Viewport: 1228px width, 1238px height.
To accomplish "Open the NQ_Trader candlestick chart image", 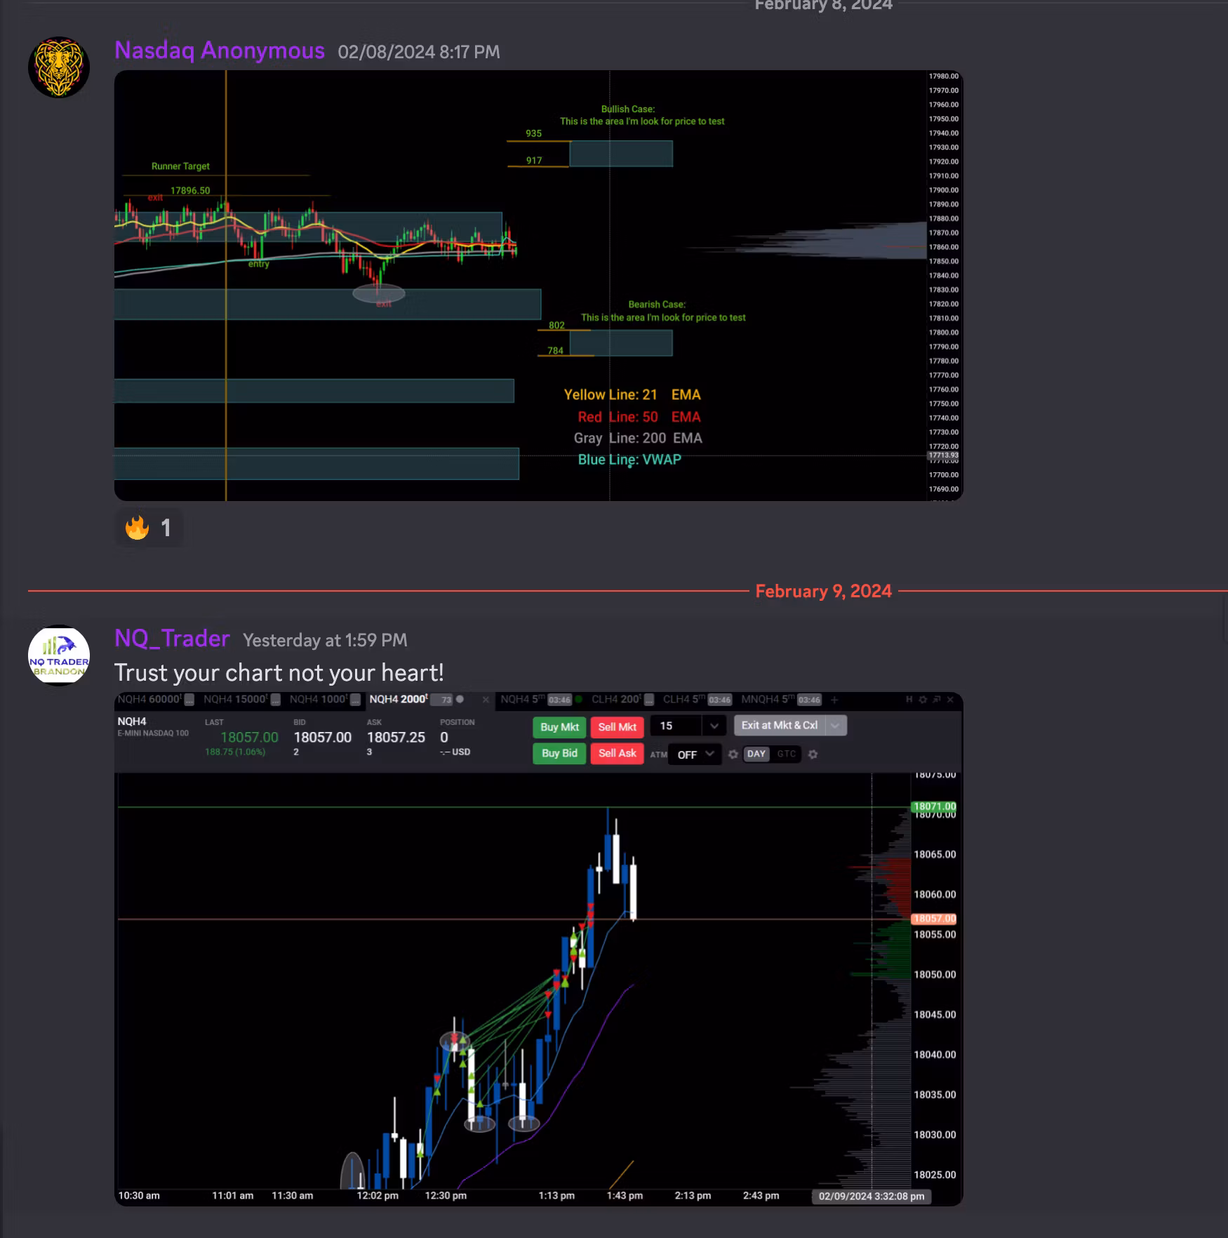I will coord(538,949).
